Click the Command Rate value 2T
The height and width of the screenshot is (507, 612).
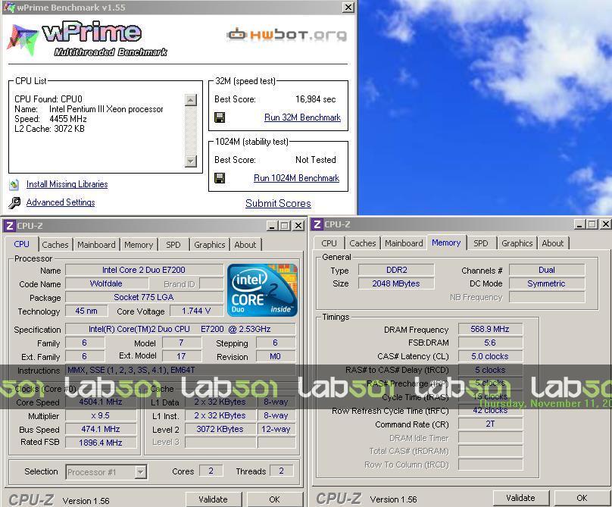point(490,424)
